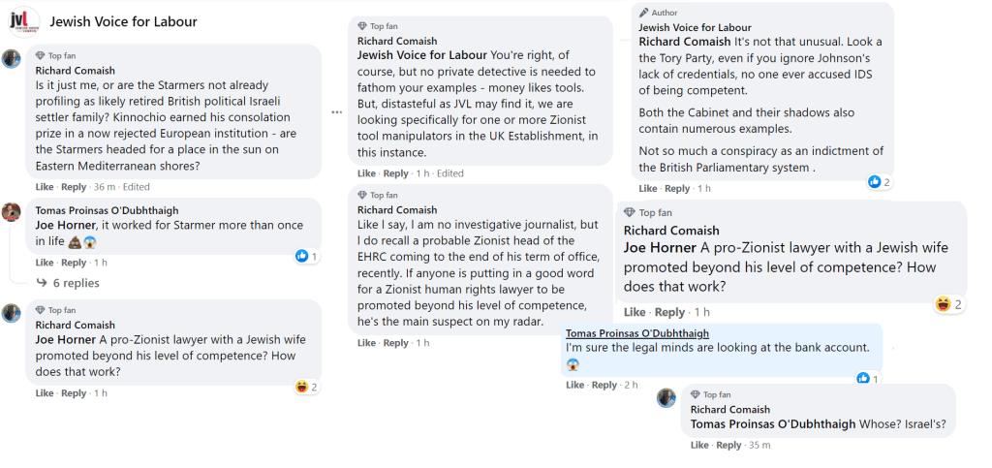Click Richard Comaish's avatar beside 'Whose? Israel's?'
The image size is (992, 468).
666,397
